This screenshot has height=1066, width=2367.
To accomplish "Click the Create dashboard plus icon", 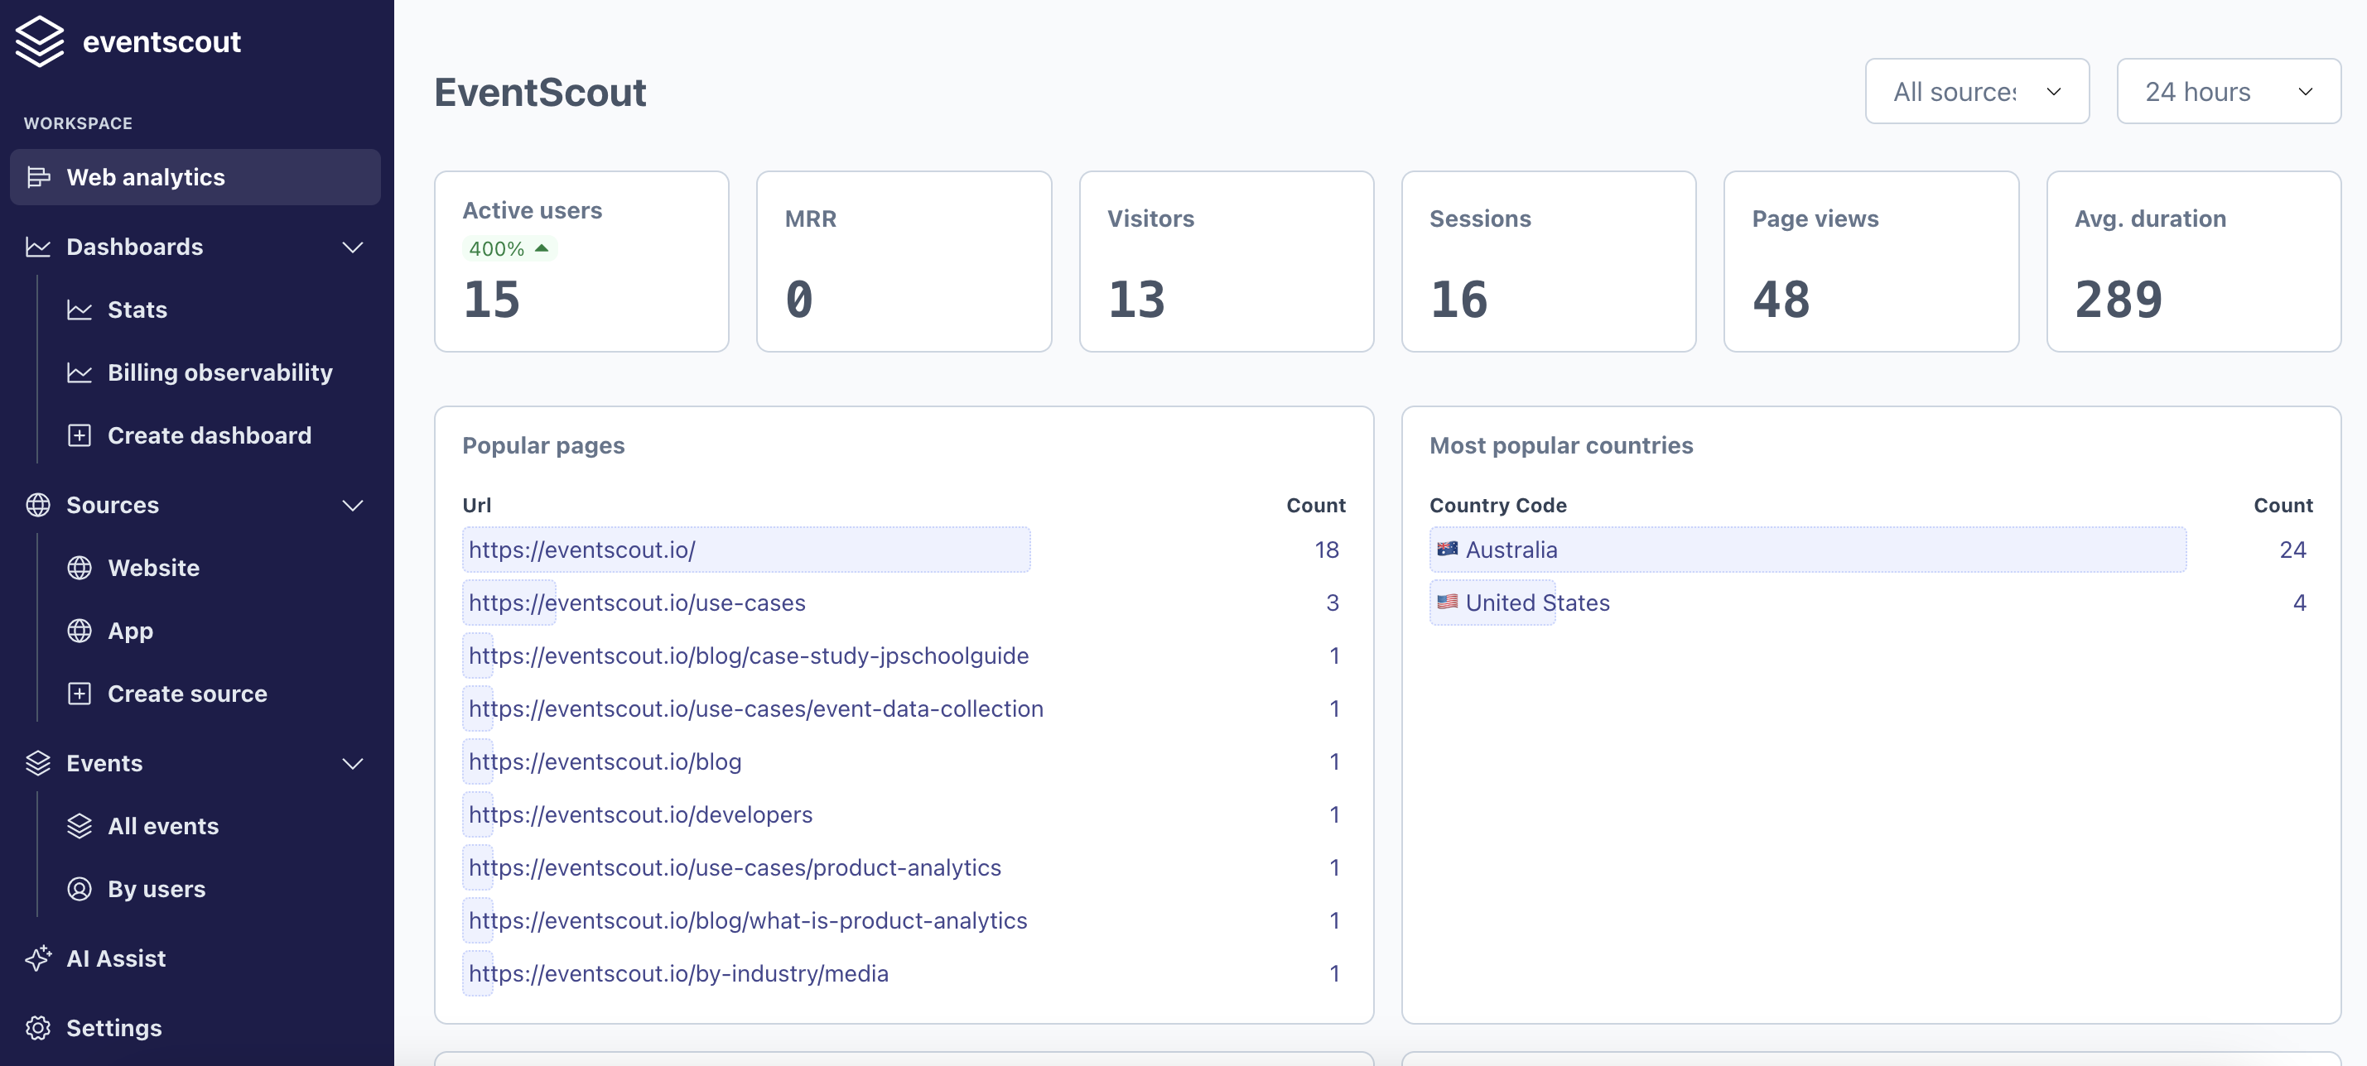I will tap(80, 435).
